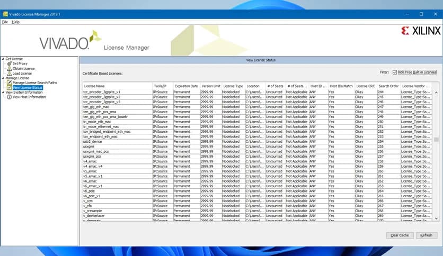The image size is (443, 256).
Task: Select the v4_emac license row
Action: pyautogui.click(x=258, y=161)
